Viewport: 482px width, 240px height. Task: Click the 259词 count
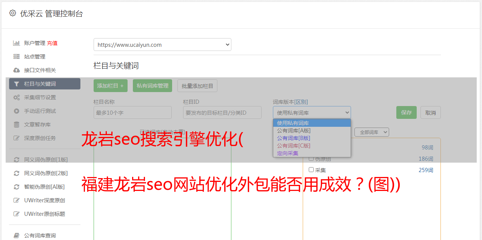(x=426, y=170)
